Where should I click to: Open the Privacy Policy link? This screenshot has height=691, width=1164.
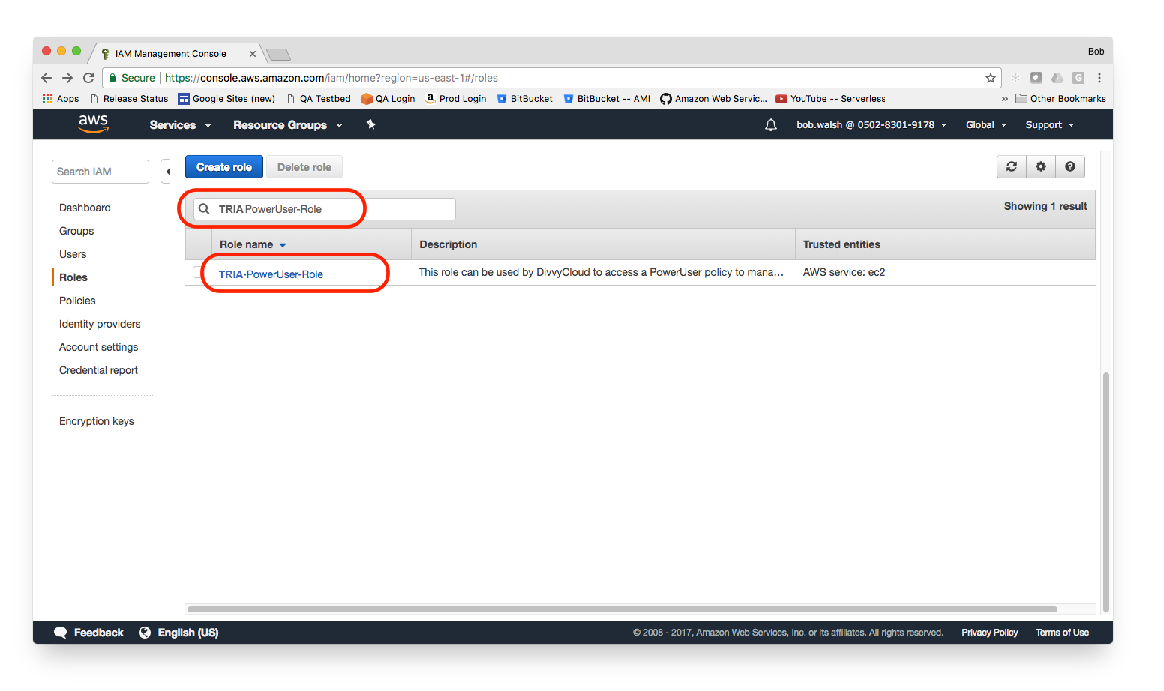tap(990, 633)
